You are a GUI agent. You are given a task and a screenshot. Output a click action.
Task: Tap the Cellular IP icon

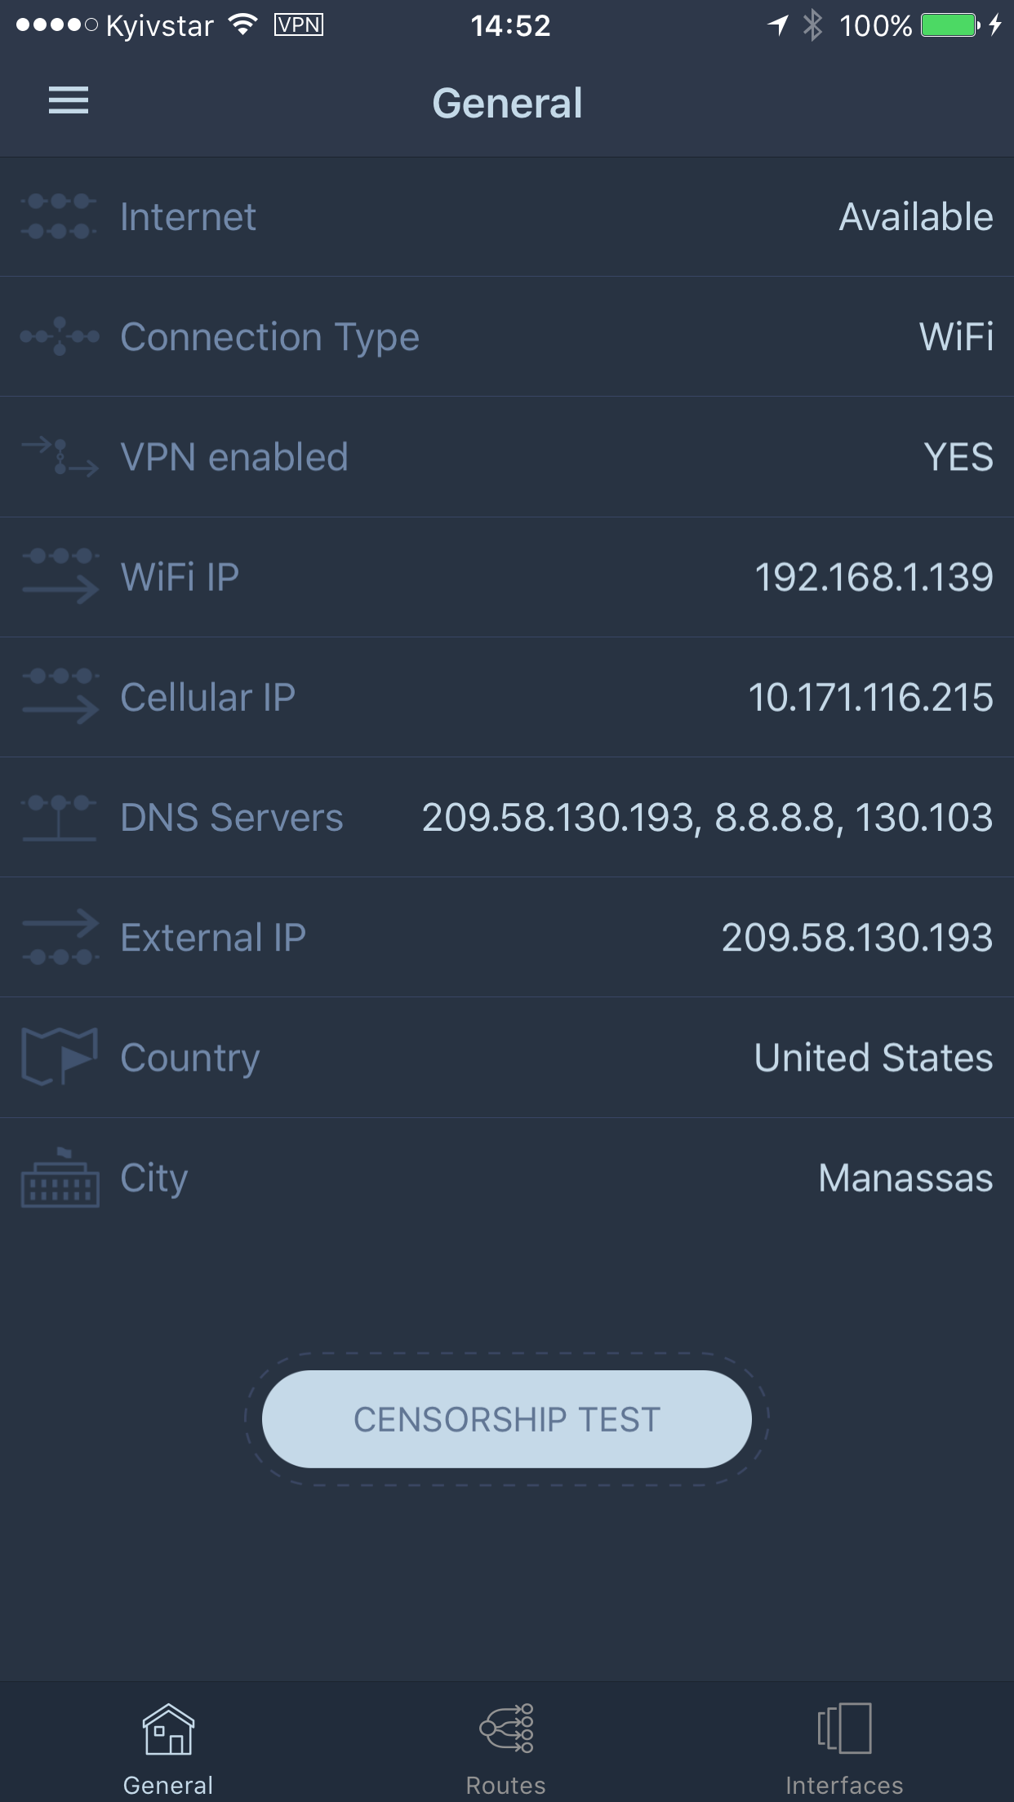pyautogui.click(x=59, y=697)
